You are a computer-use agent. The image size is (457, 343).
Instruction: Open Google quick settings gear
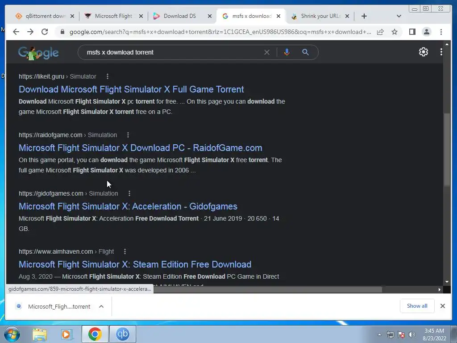tap(424, 52)
